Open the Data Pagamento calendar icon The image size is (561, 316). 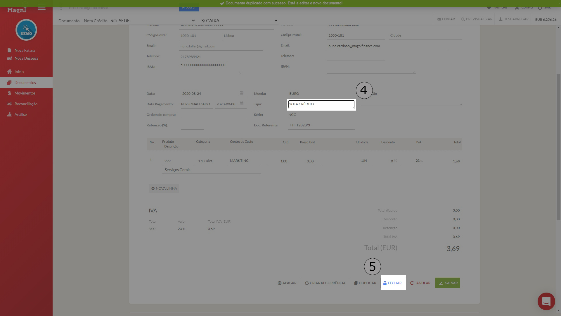click(x=242, y=103)
